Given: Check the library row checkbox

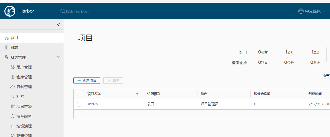Looking at the screenshot, I should click(79, 104).
